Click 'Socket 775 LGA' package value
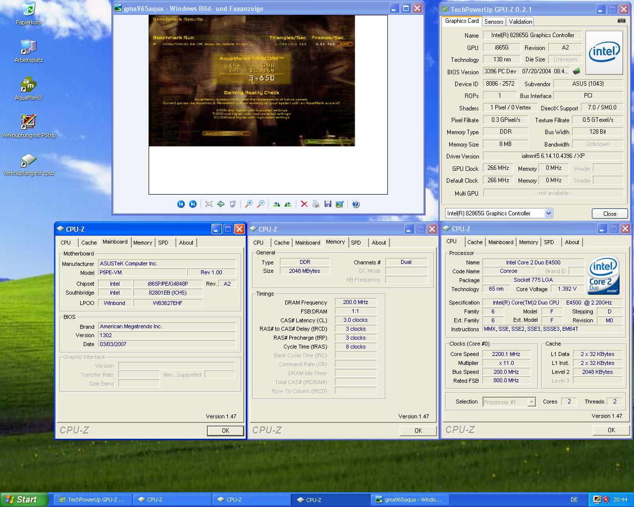This screenshot has width=634, height=507. tap(533, 280)
